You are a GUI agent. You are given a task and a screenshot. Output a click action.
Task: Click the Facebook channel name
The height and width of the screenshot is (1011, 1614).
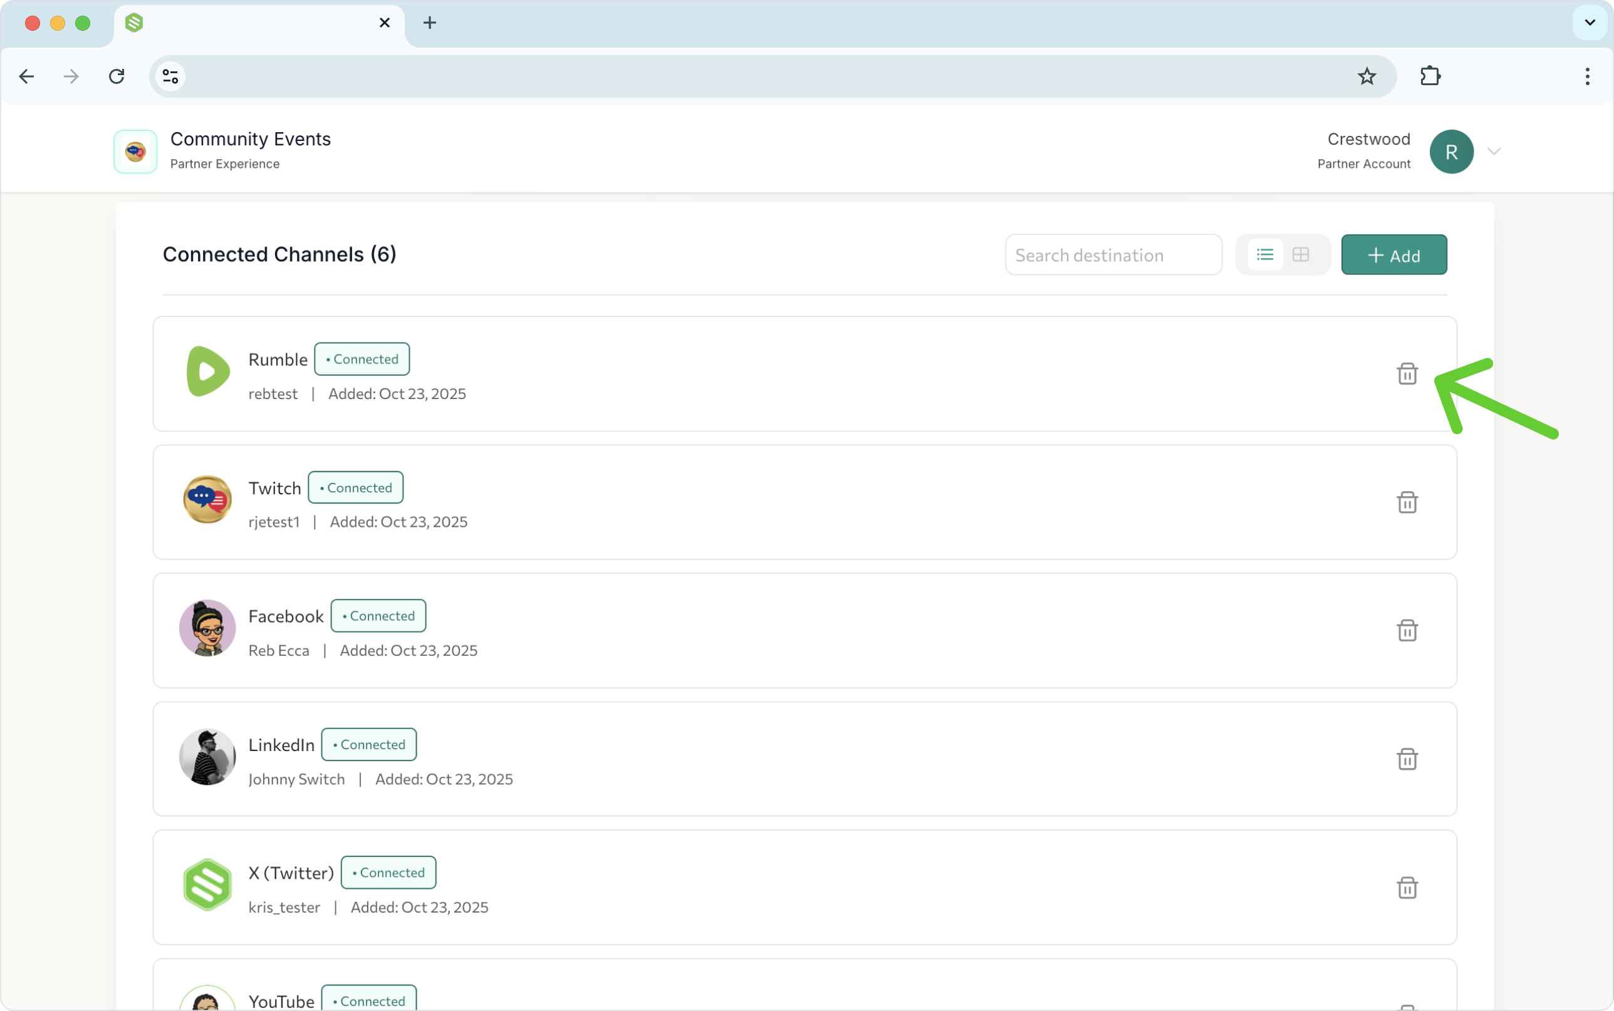coord(286,616)
